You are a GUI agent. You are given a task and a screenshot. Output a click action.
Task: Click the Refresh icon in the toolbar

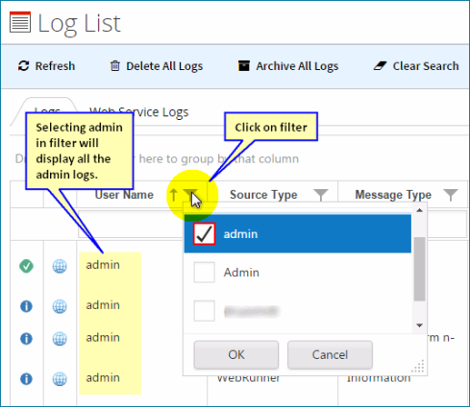tap(24, 66)
